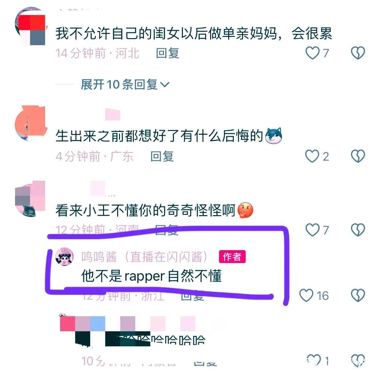
Task: Tap broken heart on the author's reply
Action: [358, 295]
